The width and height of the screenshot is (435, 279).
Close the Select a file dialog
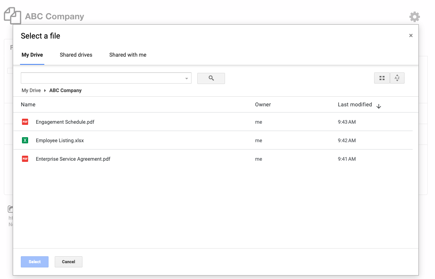pos(411,35)
